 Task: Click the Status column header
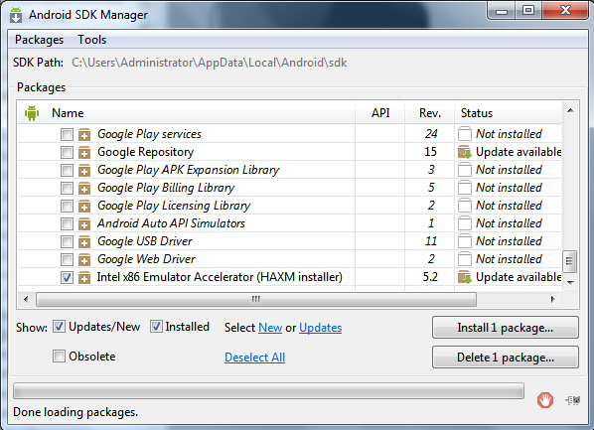tap(508, 113)
